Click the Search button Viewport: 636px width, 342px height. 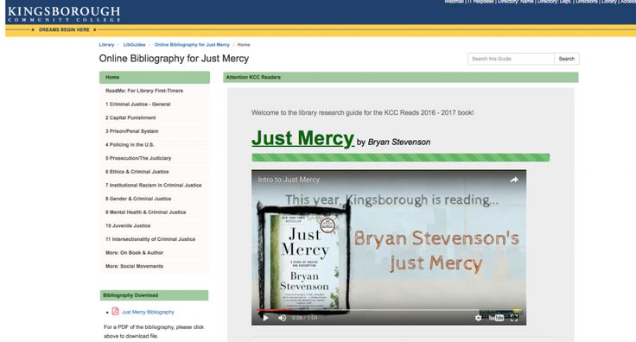tap(567, 59)
